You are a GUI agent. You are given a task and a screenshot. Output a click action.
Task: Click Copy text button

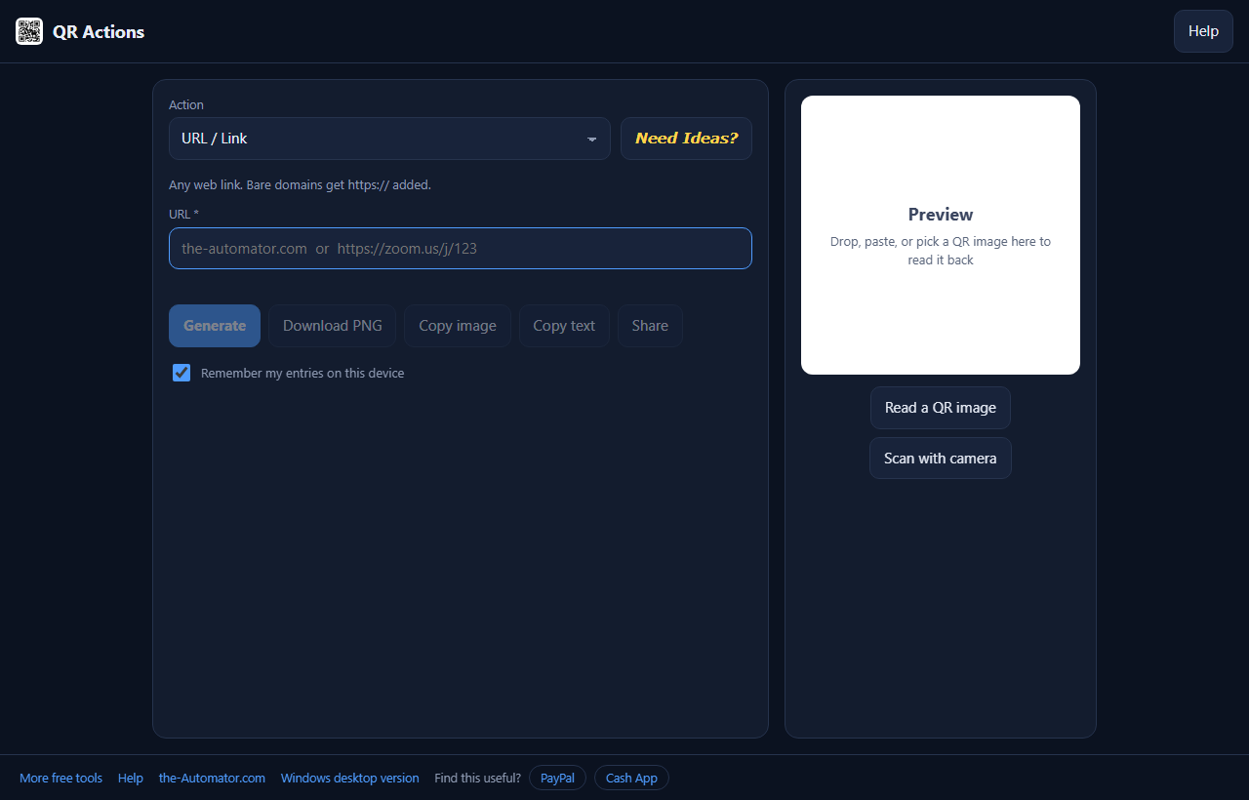click(564, 326)
